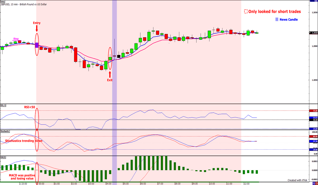Click the red icon at bottom-right corner
The width and height of the screenshot is (318, 185).
coord(316,183)
